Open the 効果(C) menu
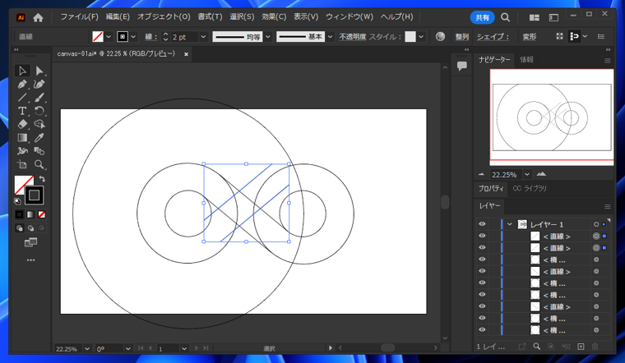Viewport: 625px width, 363px height. [274, 16]
